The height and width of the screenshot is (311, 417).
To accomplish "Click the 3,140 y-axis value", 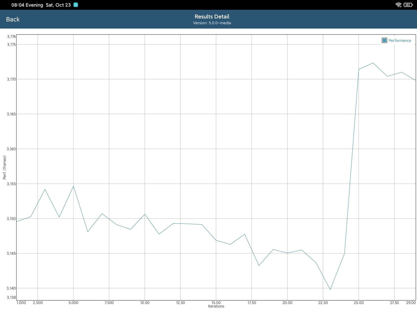I will (x=11, y=288).
